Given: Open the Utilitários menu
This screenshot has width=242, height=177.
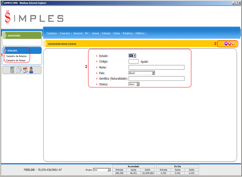Looking at the screenshot, I should [140, 33].
